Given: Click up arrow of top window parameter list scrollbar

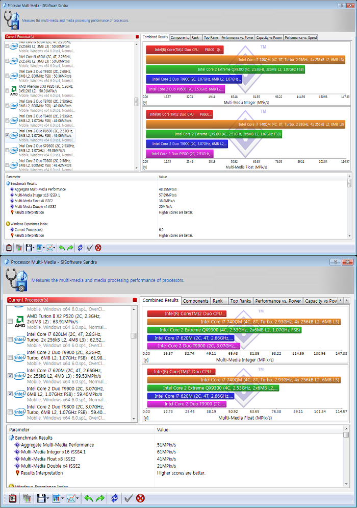Looking at the screenshot, I should (x=349, y=176).
